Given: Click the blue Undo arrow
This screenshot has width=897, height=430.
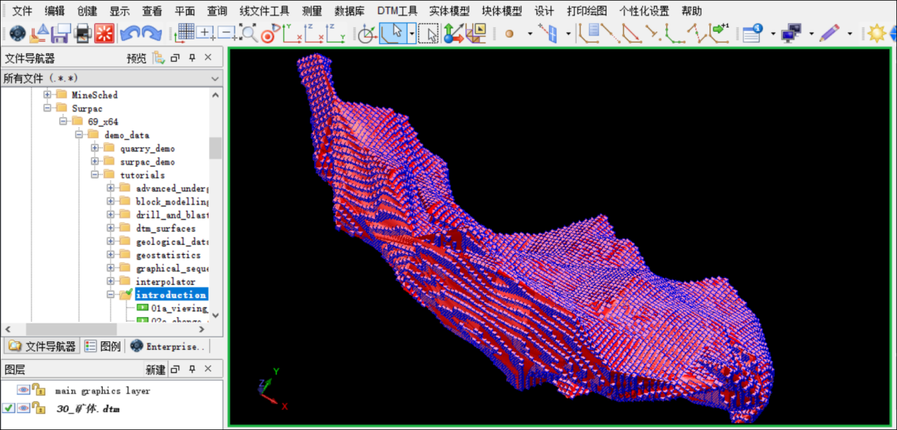Looking at the screenshot, I should coord(130,33).
